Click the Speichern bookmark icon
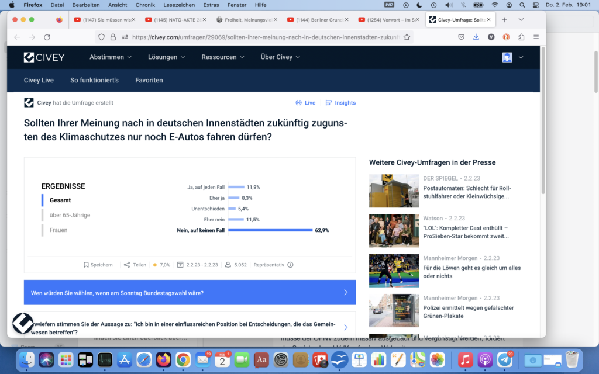 [x=86, y=265]
